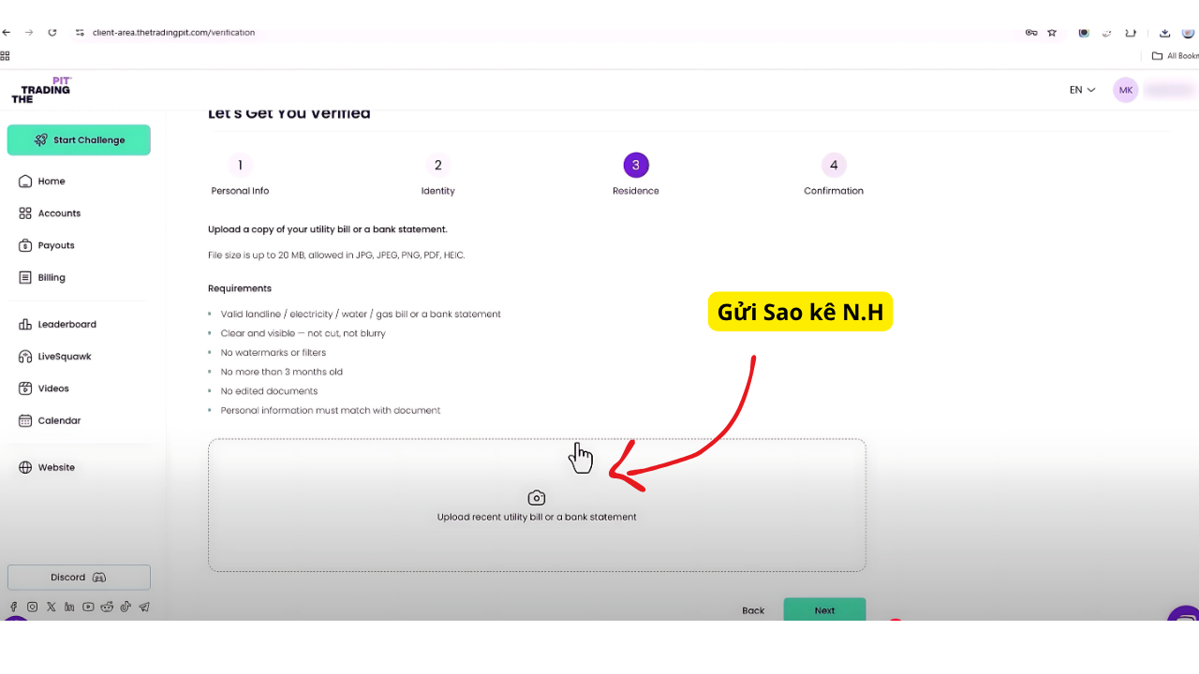This screenshot has height=674, width=1199.
Task: Expand the EN language dropdown
Action: click(1082, 90)
